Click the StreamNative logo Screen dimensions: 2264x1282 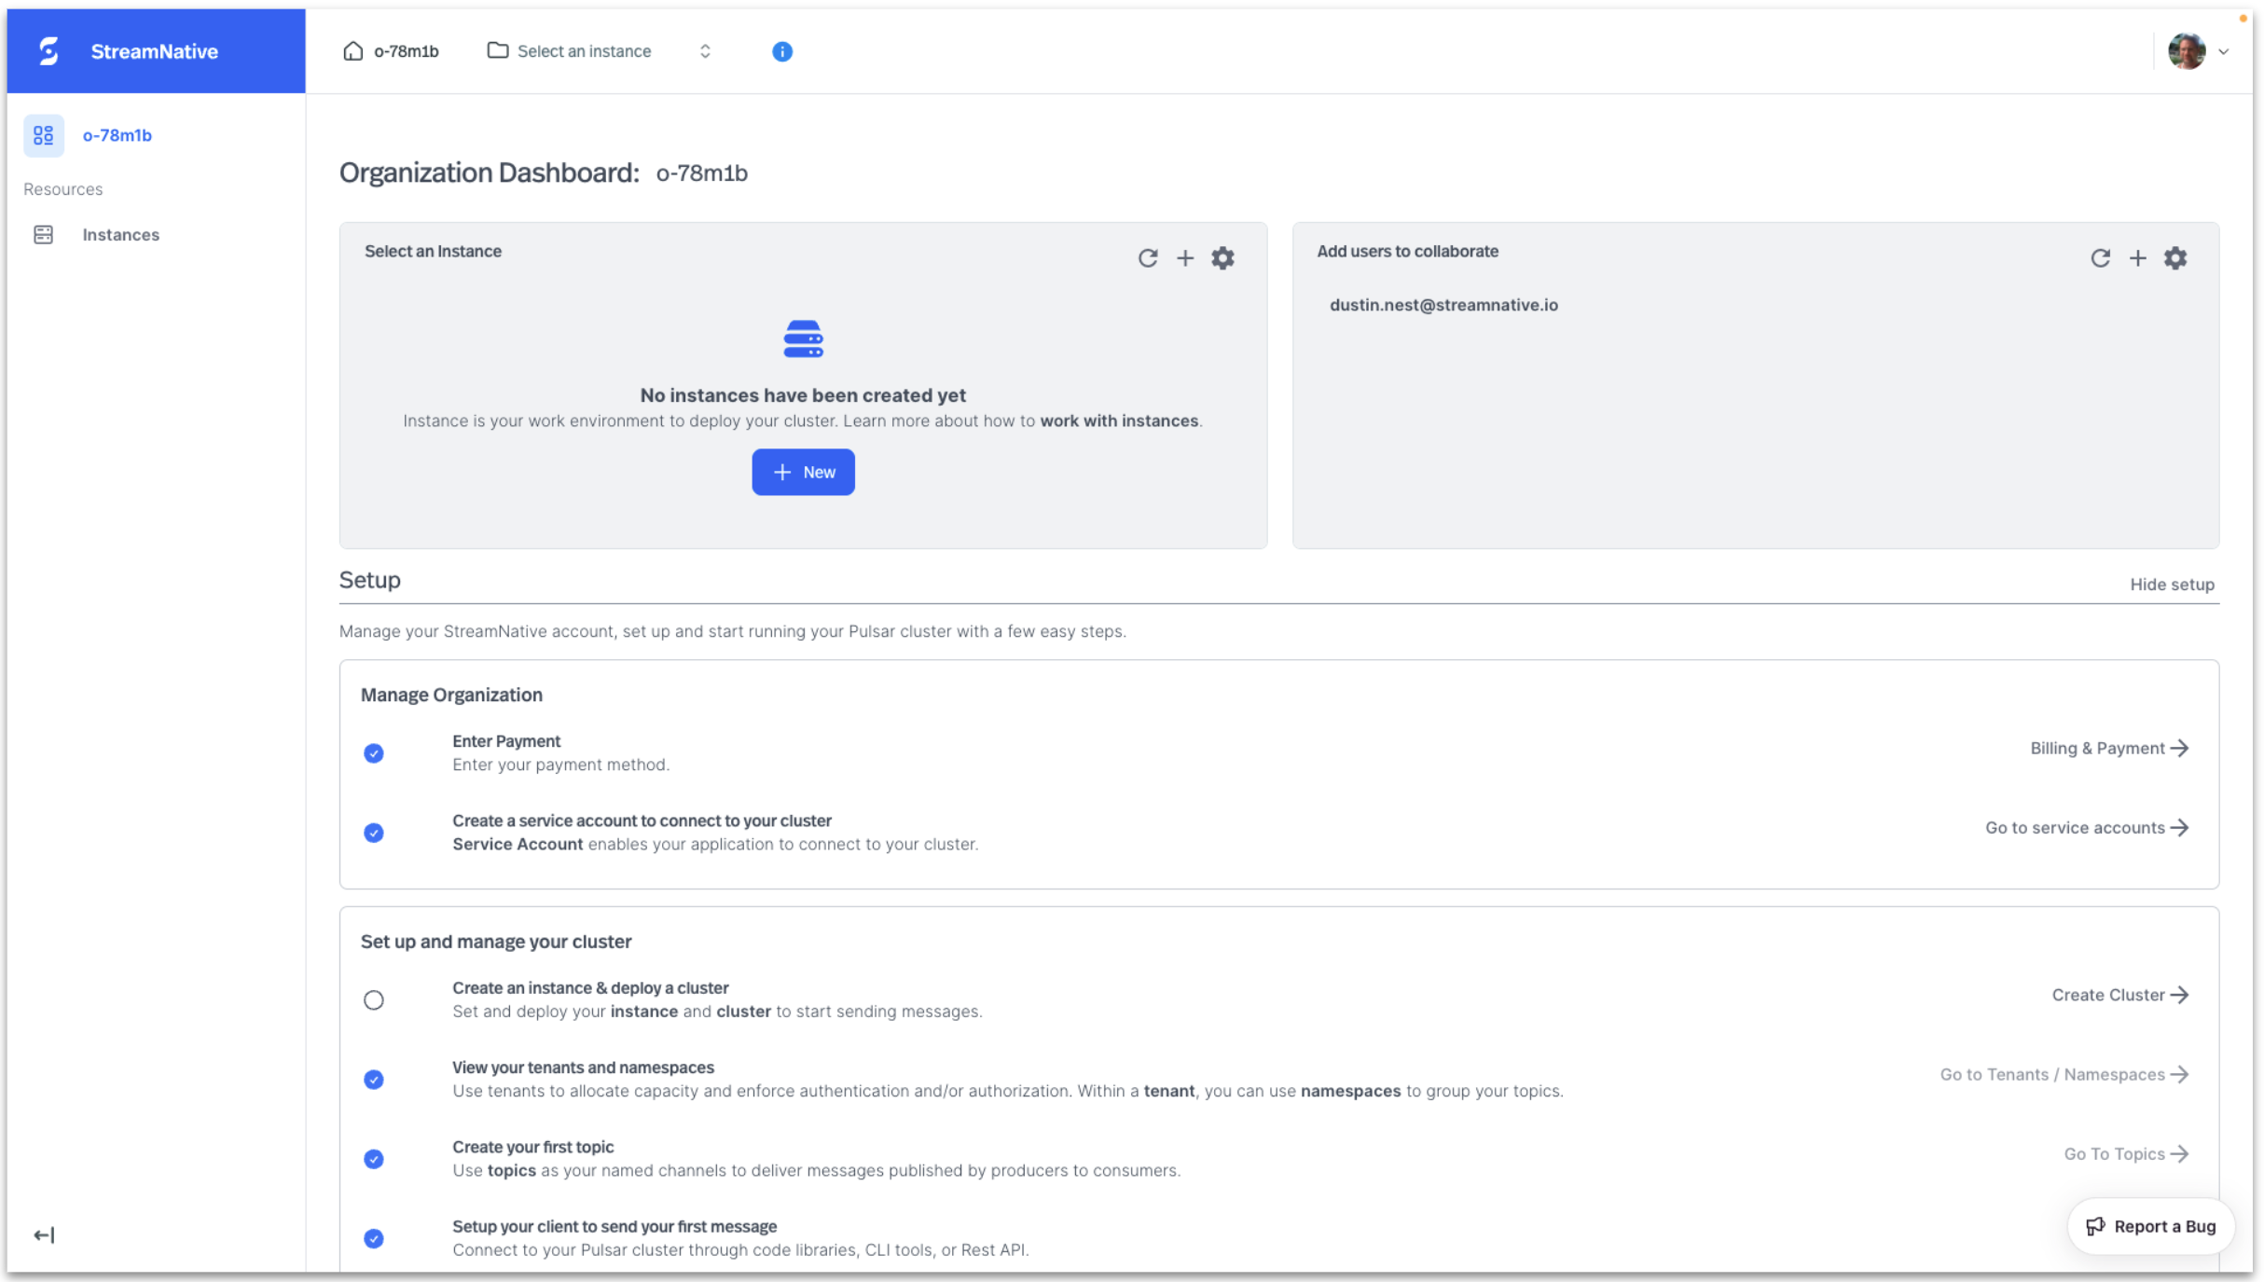pyautogui.click(x=49, y=51)
